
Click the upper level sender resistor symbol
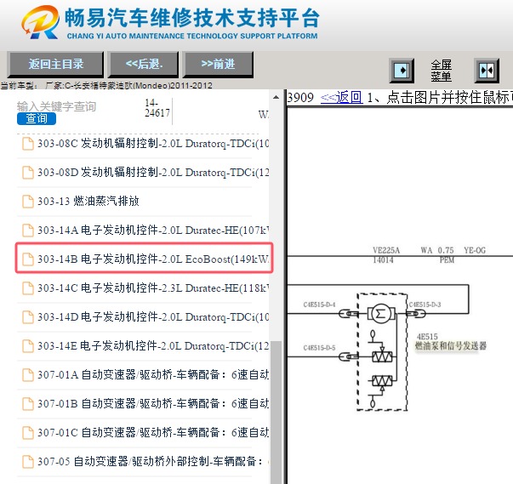(382, 356)
